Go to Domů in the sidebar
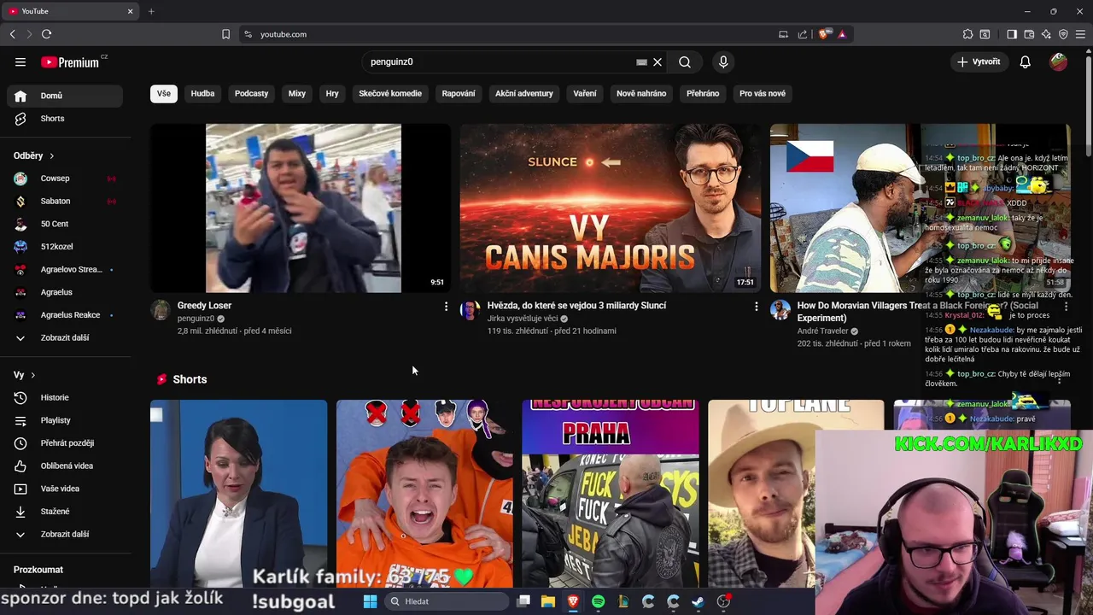1093x615 pixels. tap(65, 96)
